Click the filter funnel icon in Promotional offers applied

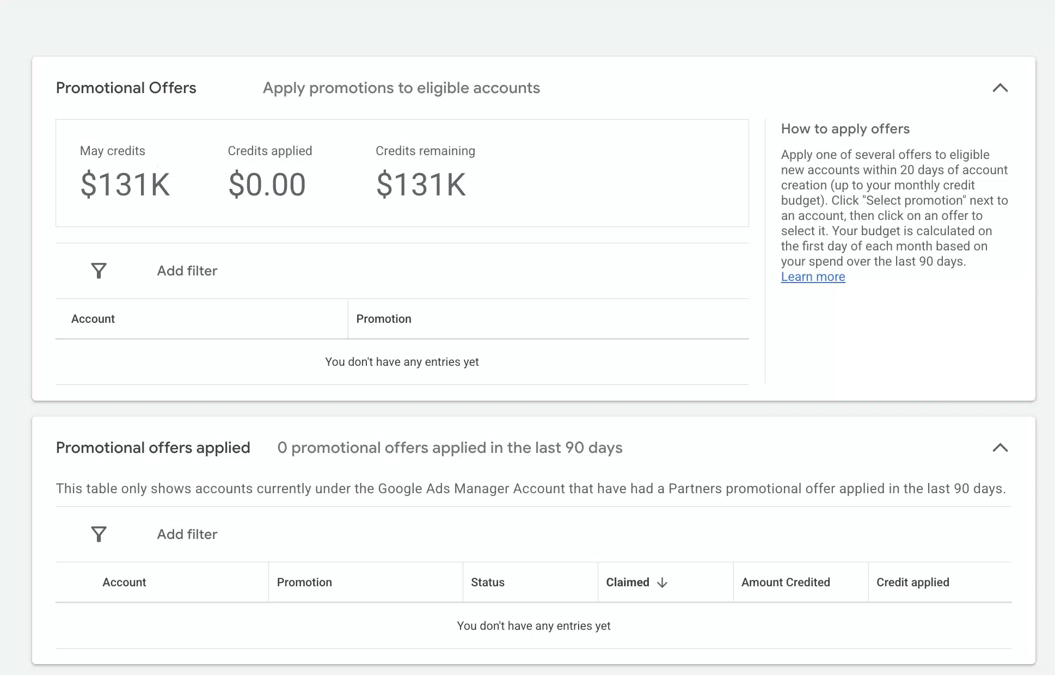[x=99, y=534]
